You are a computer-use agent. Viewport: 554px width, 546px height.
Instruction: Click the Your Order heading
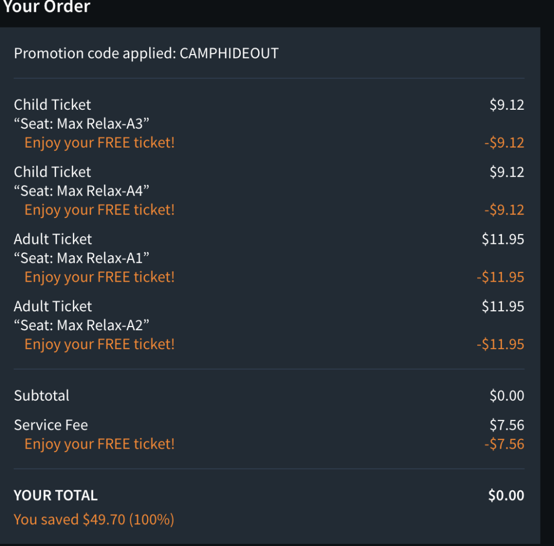(x=47, y=6)
